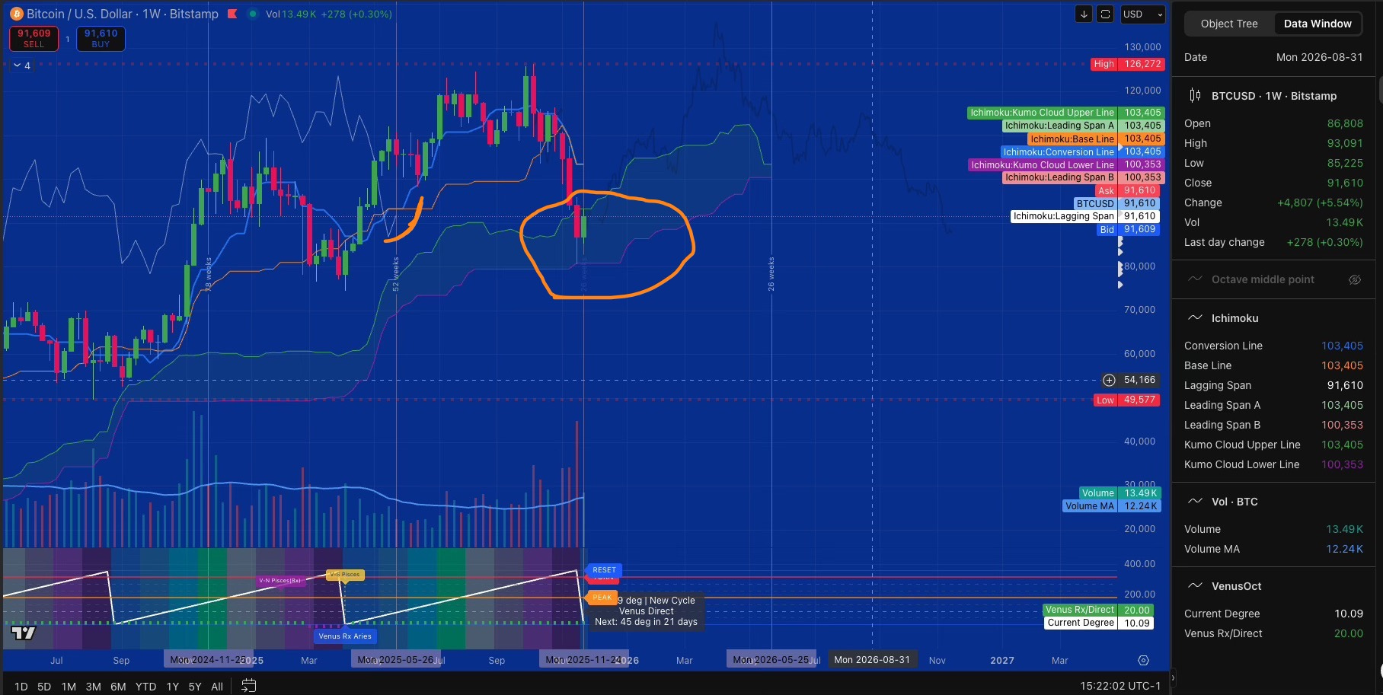
Task: Click the Ichimoku:Conversion Line blue label
Action: pos(1059,151)
